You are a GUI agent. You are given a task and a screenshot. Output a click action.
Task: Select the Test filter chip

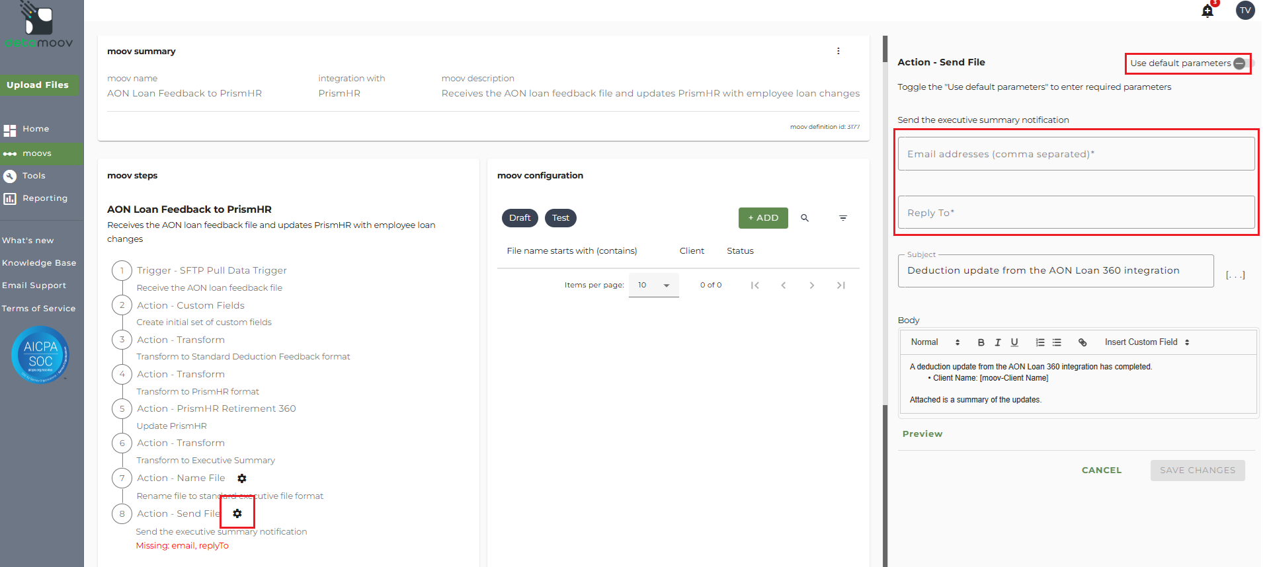coord(561,218)
